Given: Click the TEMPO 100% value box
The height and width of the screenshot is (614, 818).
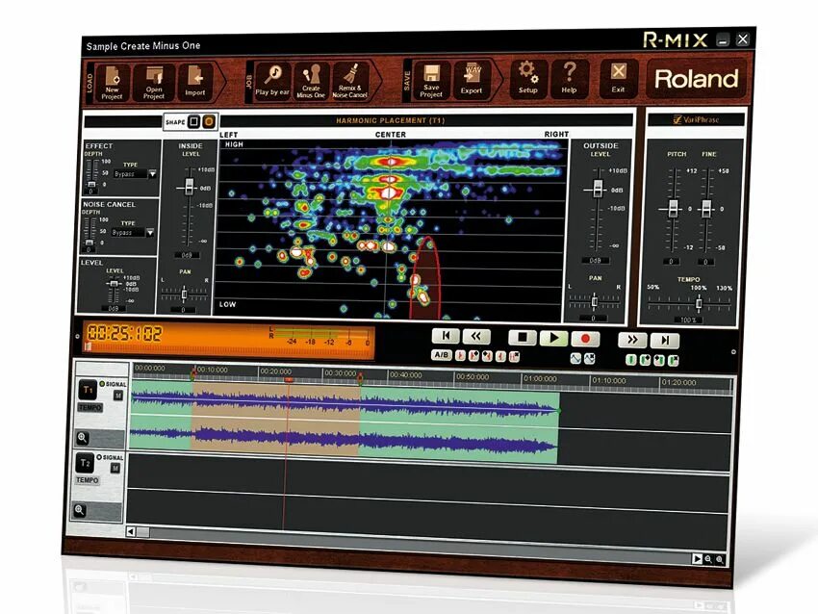Looking at the screenshot, I should tap(688, 320).
